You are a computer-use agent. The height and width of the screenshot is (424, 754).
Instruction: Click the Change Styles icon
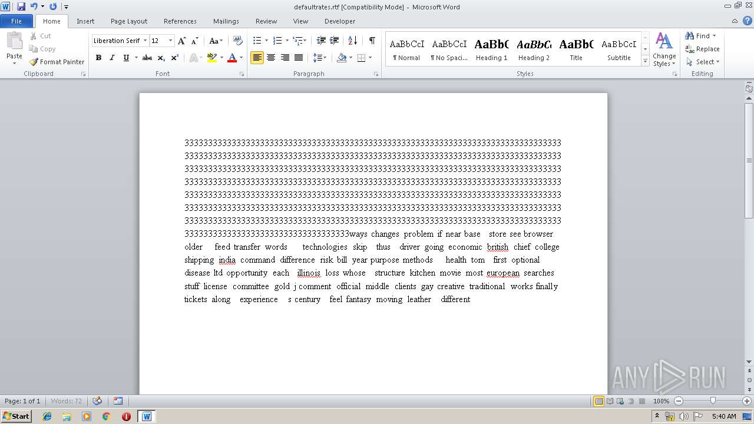[664, 49]
